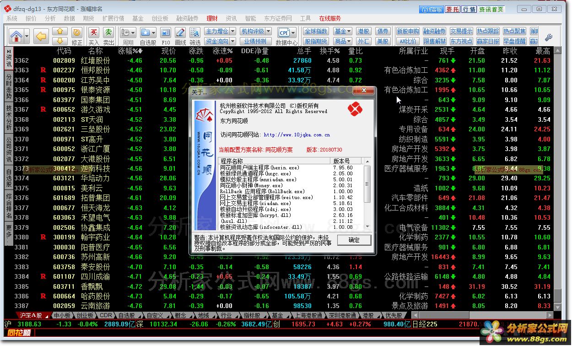Open the 筛选 stock filter icon

(195, 32)
